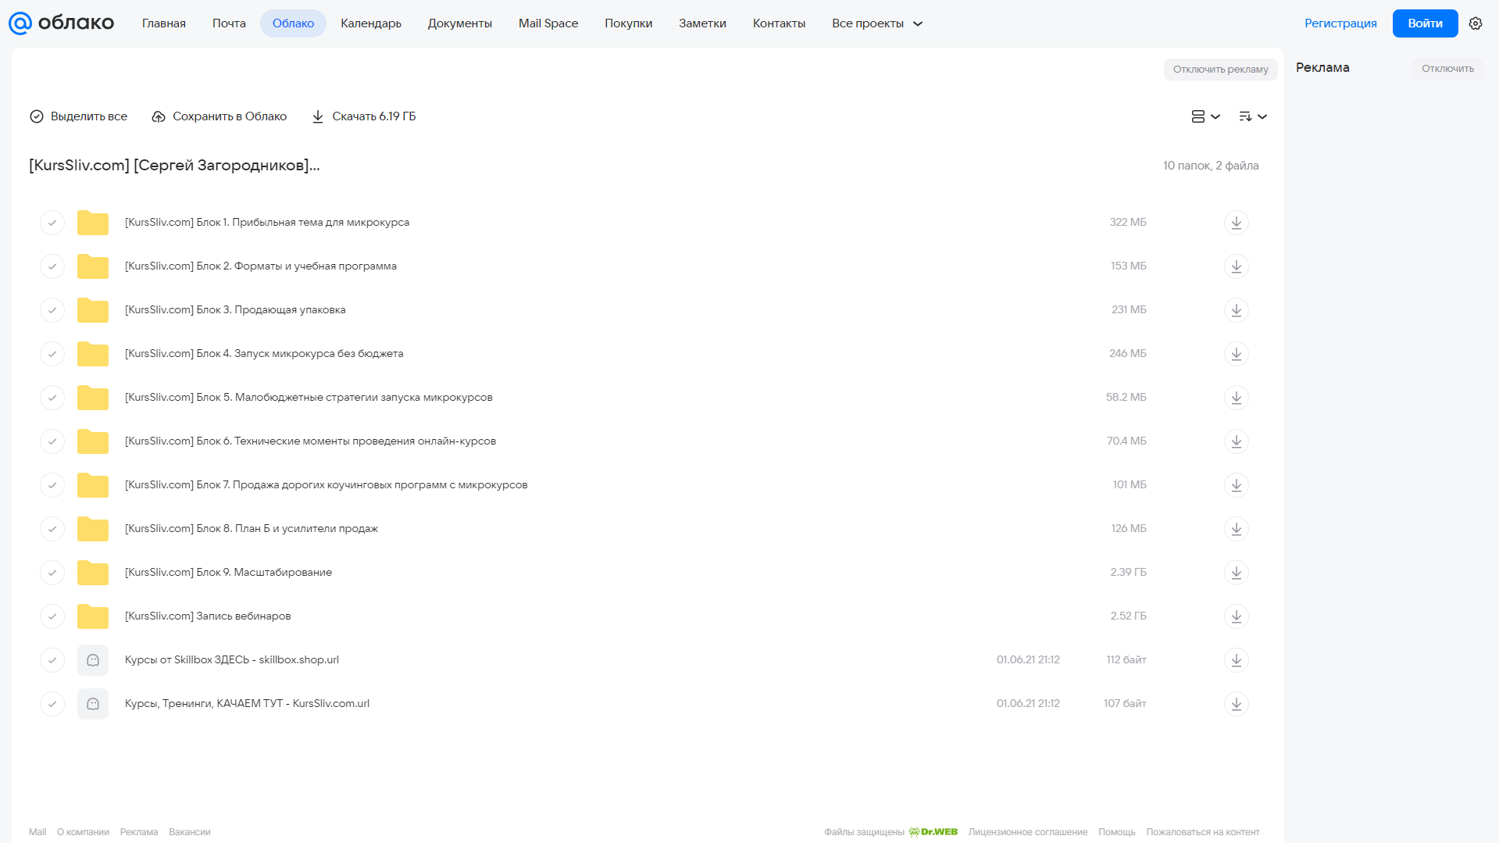Open the Пожаловаться на контент link
The image size is (1499, 843).
[1202, 832]
